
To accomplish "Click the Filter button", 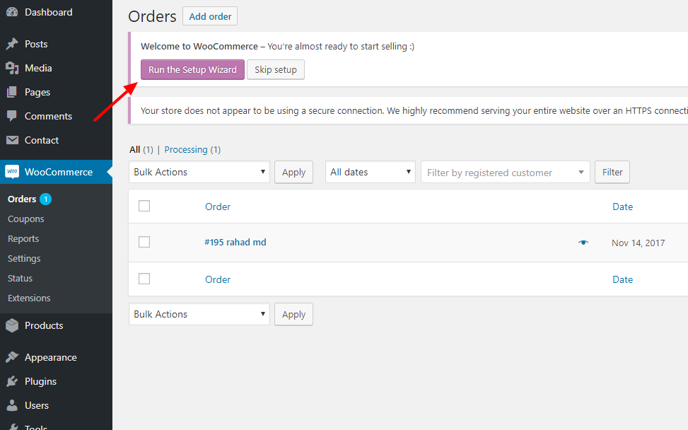I will click(612, 172).
